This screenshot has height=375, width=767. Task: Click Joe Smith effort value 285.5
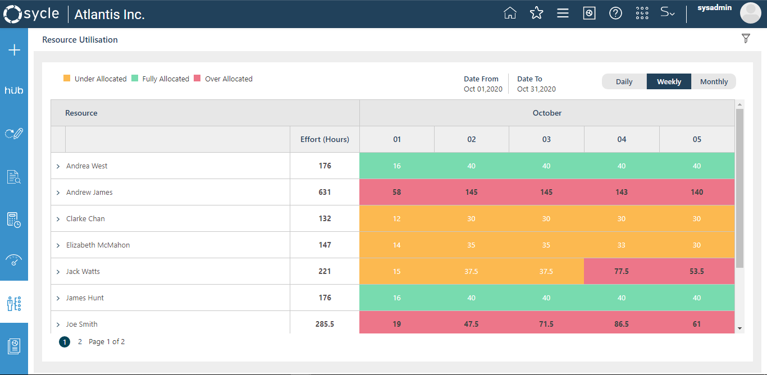[x=325, y=324]
